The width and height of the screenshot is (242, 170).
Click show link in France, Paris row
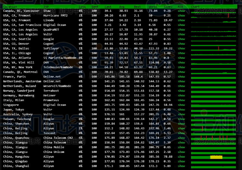pos(181,77)
